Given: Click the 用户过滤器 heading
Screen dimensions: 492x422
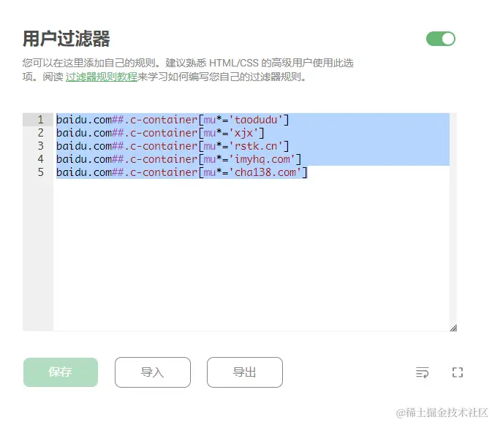Looking at the screenshot, I should tap(67, 39).
